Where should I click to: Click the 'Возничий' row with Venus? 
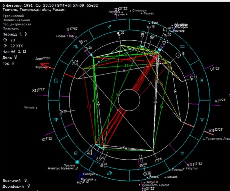click(15, 180)
